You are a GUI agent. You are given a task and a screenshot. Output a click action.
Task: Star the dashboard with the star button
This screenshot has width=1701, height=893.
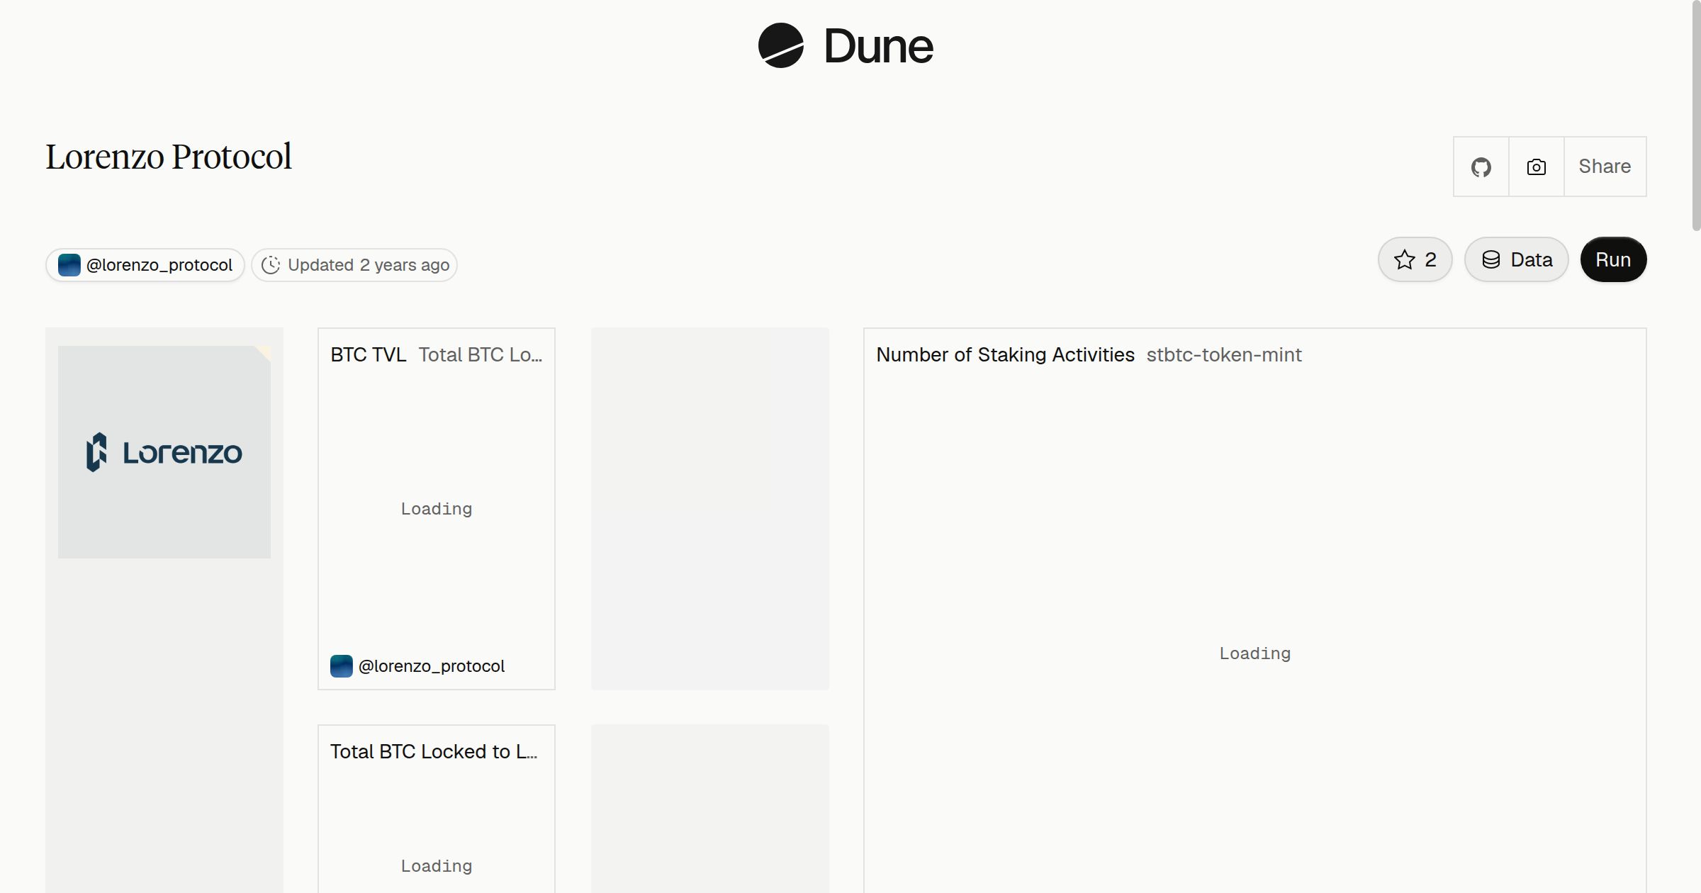point(1415,259)
